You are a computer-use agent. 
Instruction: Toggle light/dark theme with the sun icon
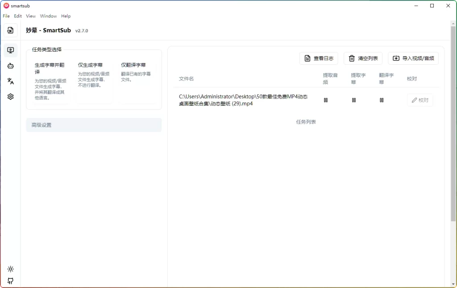tap(11, 269)
